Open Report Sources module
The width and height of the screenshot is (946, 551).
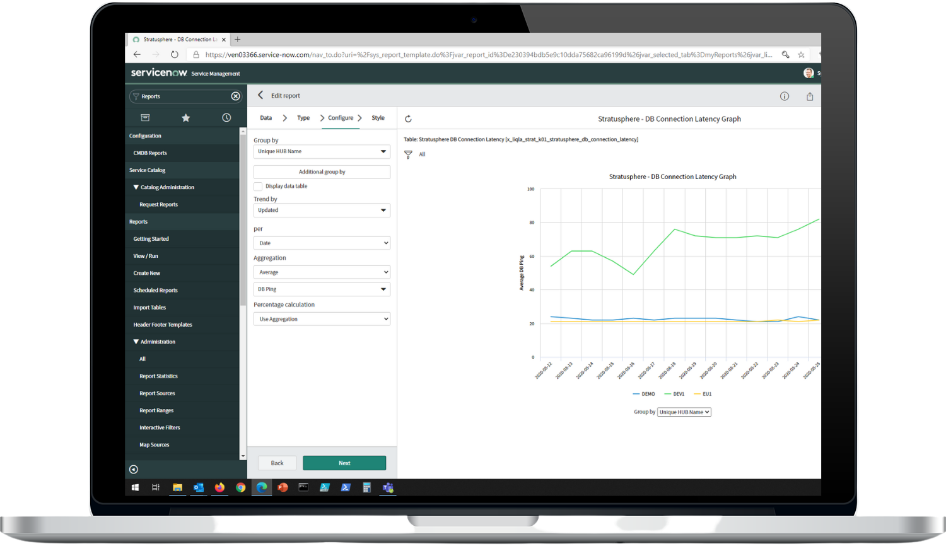tap(157, 393)
